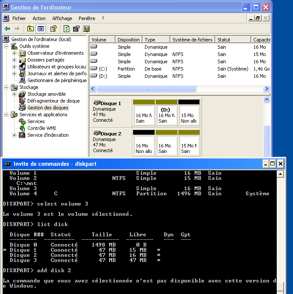
Task: Click the volume list scroll right arrow
Action: [x=266, y=89]
